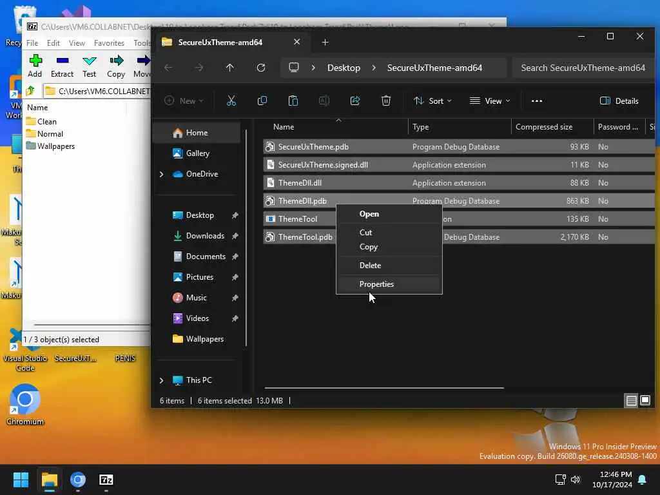Go up one folder with the Up arrow

pos(230,68)
